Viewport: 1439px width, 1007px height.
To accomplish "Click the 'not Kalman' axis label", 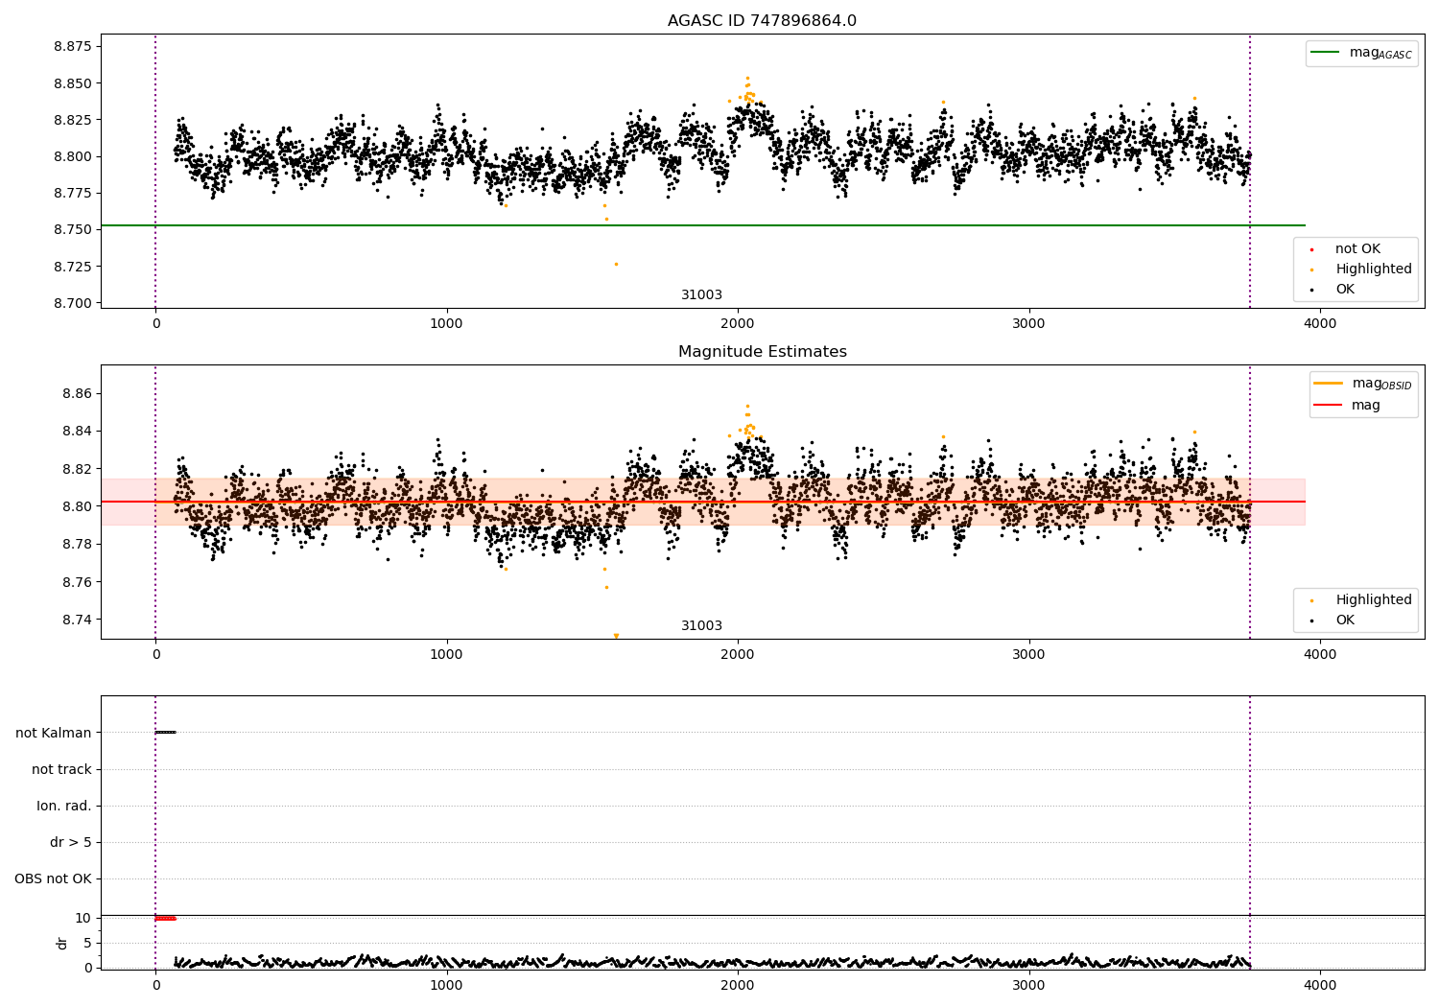I will [54, 733].
